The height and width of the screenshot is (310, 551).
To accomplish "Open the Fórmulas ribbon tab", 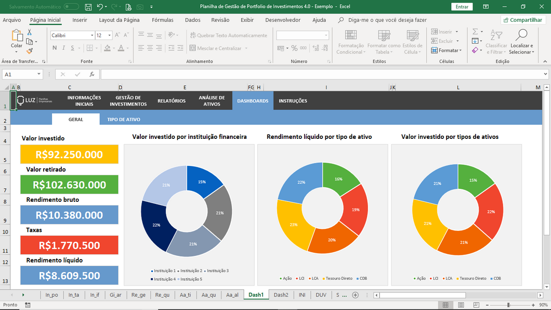I will coord(162,20).
